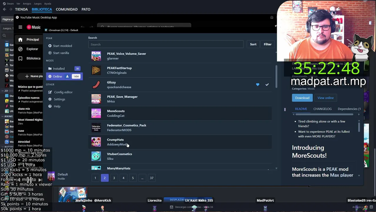Click mod details panel resize handle

click(285, 110)
